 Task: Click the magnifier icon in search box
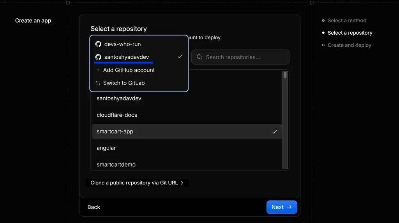[199, 57]
